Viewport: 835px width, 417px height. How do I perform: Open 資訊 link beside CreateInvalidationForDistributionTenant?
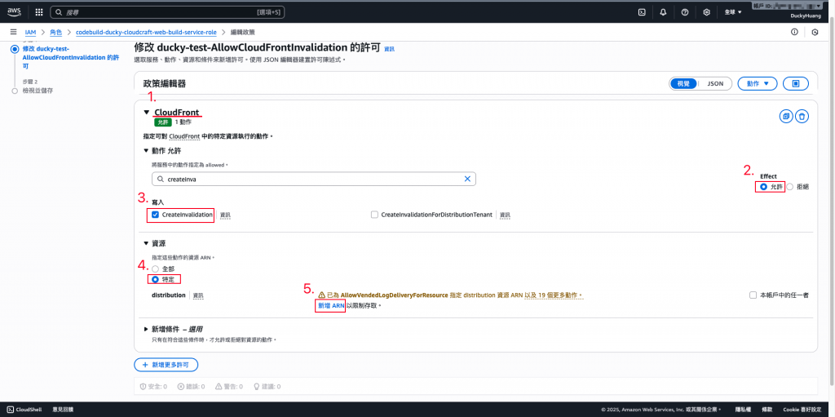coord(505,215)
